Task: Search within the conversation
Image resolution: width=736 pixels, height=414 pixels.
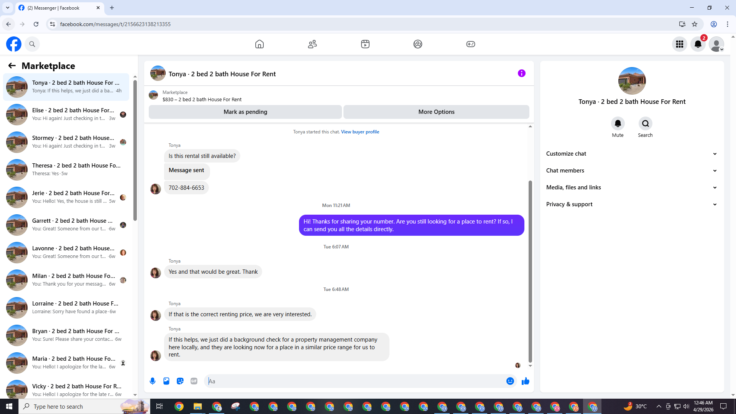Action: point(645,123)
